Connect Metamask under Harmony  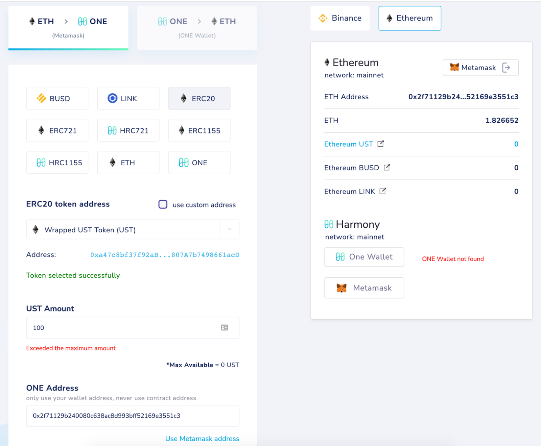[x=364, y=288]
